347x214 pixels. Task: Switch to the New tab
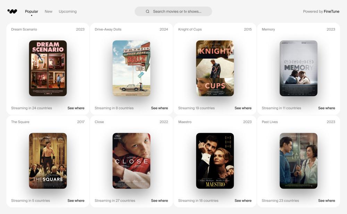click(49, 11)
